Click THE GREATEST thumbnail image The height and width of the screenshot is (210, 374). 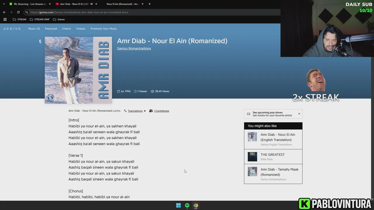(252, 157)
